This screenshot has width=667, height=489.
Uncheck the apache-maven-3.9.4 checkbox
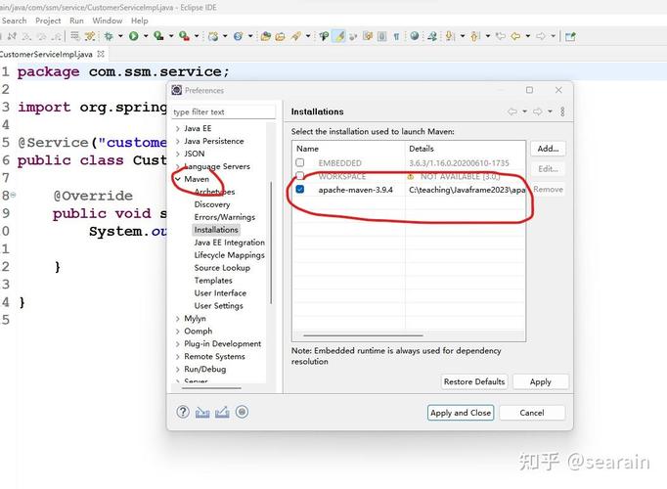[x=300, y=189]
